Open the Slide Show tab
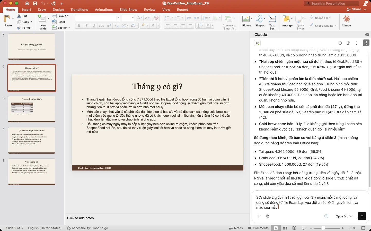 pyautogui.click(x=128, y=9)
